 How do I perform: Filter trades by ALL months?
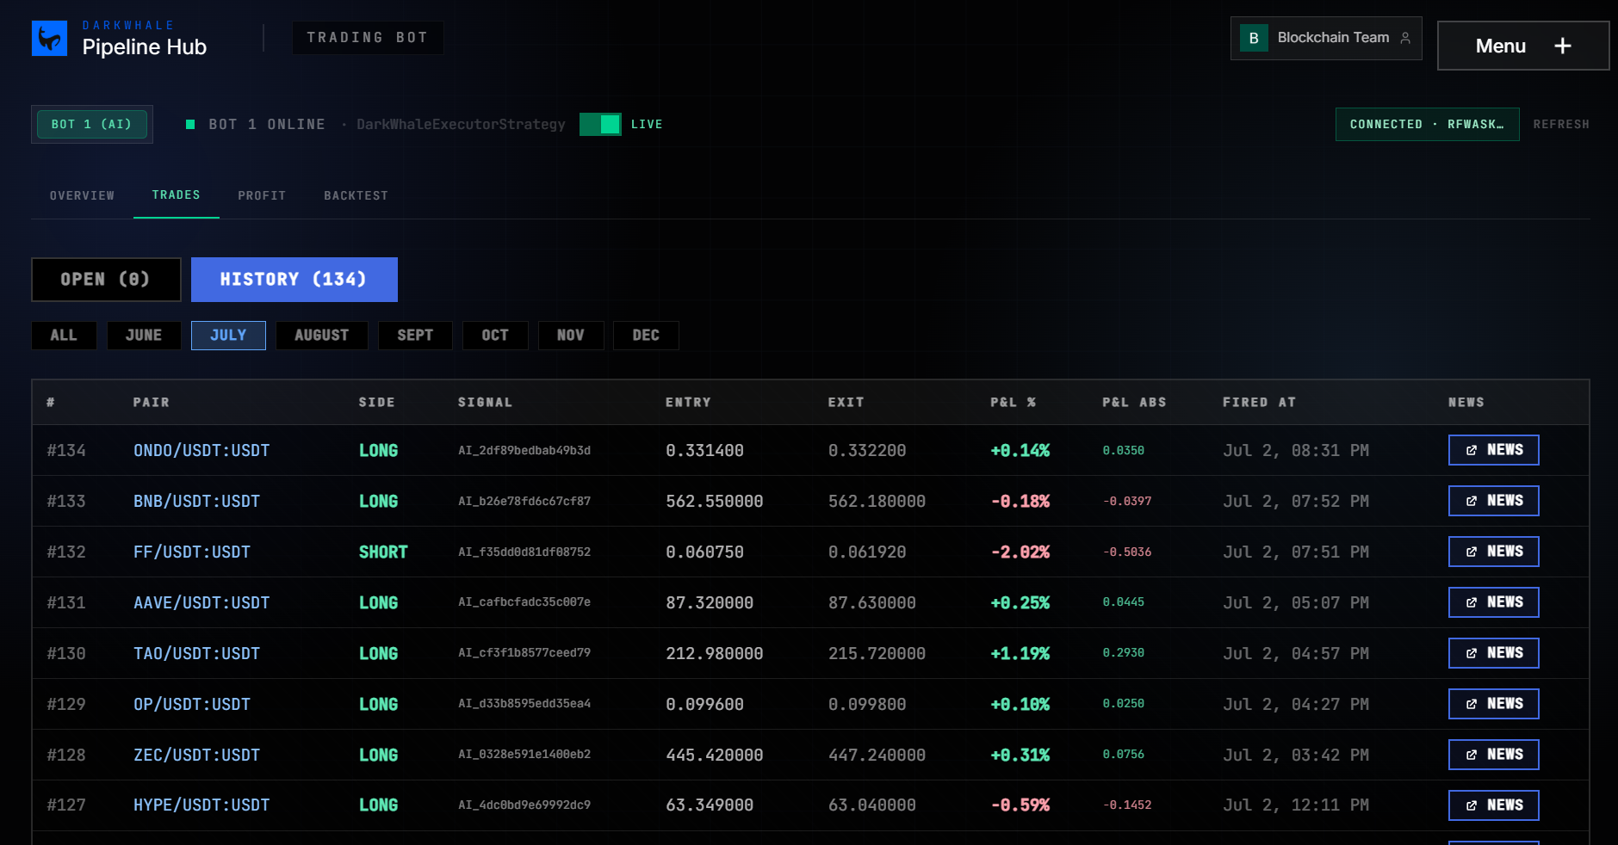64,336
